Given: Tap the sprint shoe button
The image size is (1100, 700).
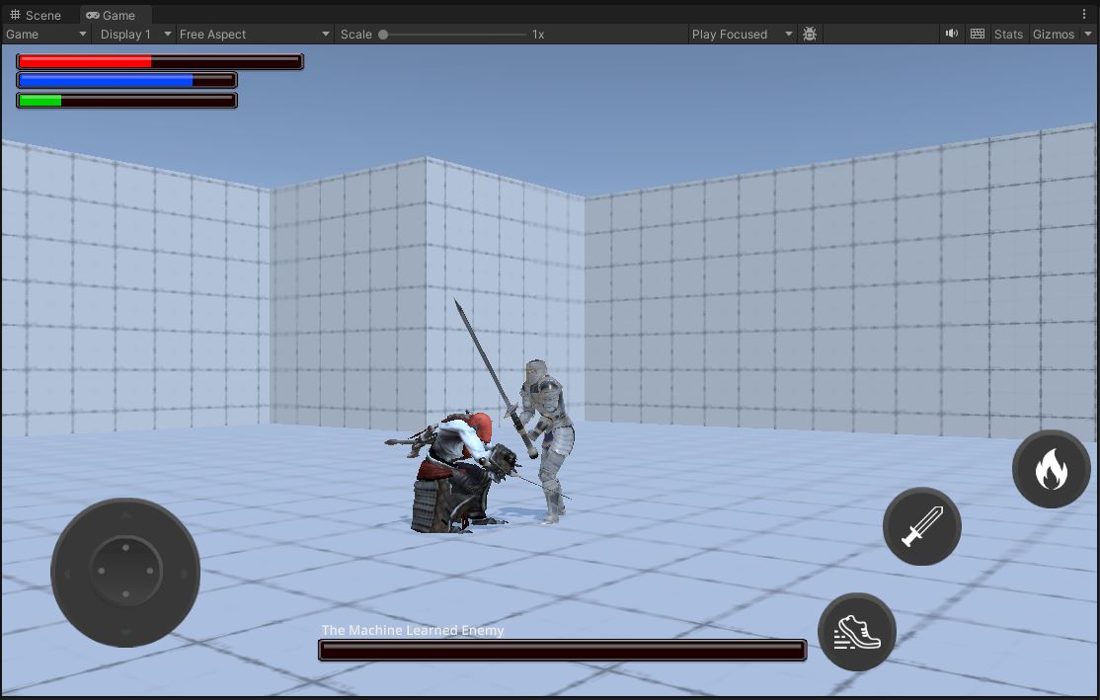Looking at the screenshot, I should (856, 632).
